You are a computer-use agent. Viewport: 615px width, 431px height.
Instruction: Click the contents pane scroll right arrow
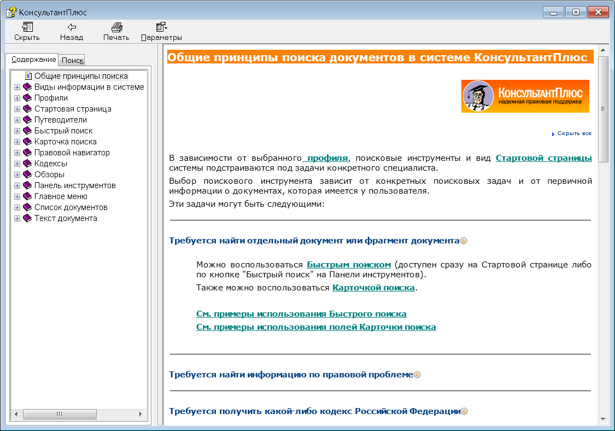[x=141, y=414]
